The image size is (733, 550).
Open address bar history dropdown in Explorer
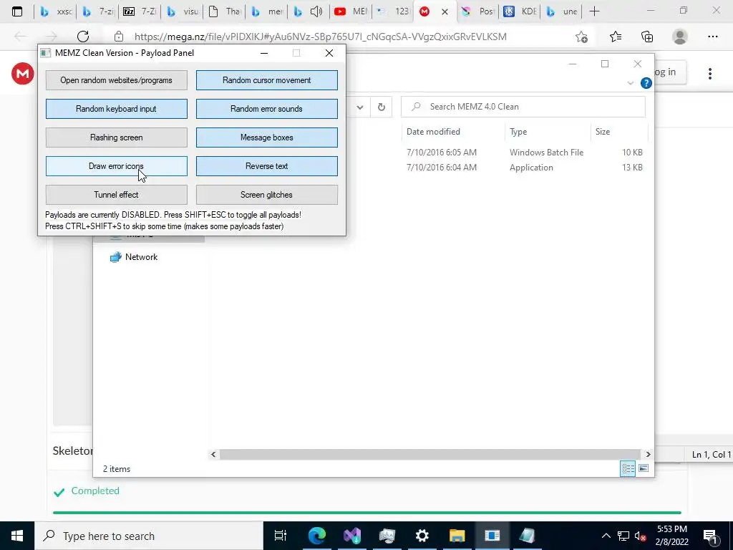tap(359, 107)
